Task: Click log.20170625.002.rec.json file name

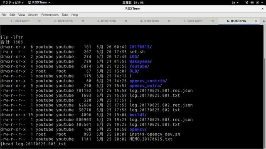Action: tap(161, 105)
